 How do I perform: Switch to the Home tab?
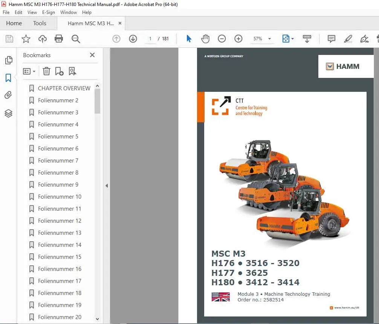(x=14, y=23)
